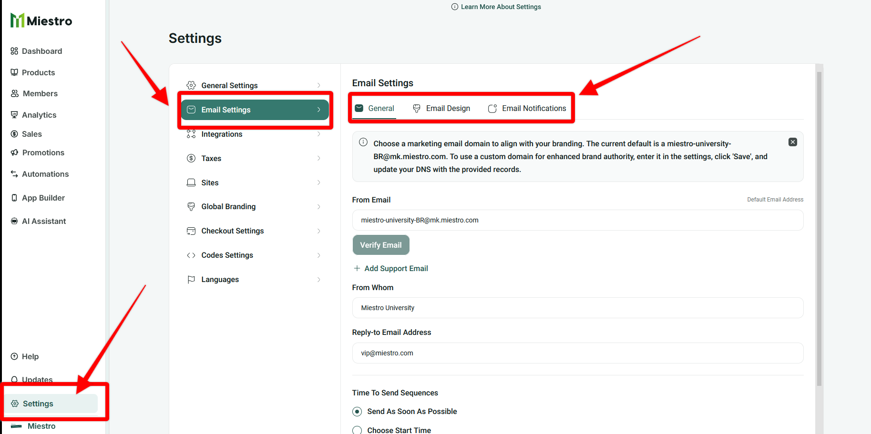
Task: Open the Email Notifications tab
Action: pyautogui.click(x=527, y=109)
